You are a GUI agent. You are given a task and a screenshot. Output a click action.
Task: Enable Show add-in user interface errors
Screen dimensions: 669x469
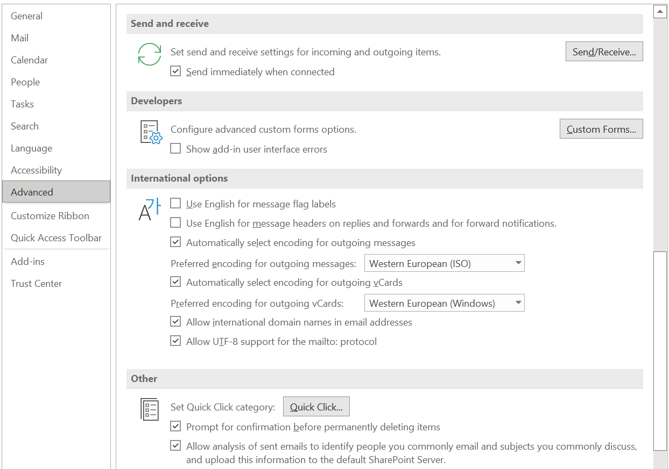(x=175, y=149)
